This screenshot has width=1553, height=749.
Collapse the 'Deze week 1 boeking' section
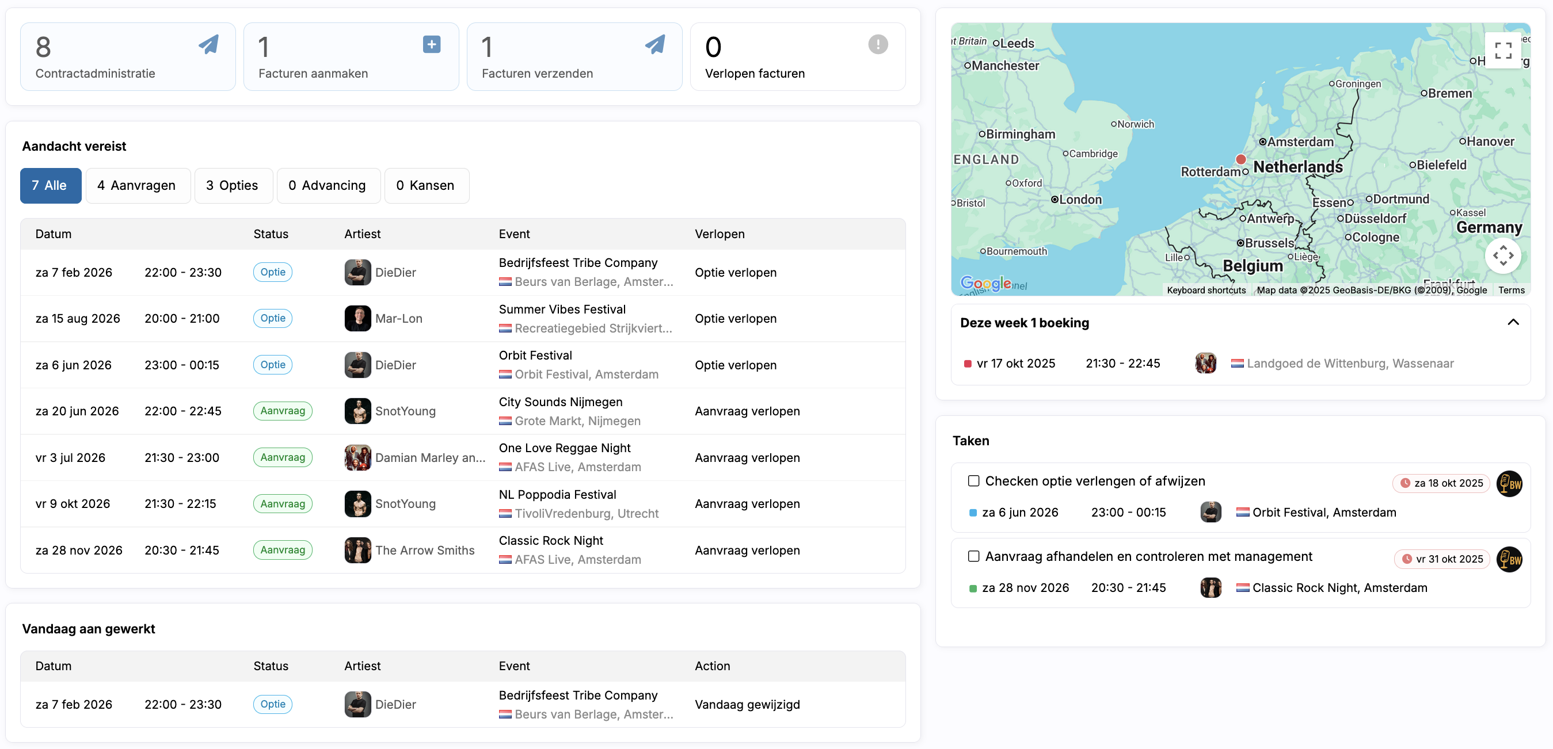coord(1513,322)
